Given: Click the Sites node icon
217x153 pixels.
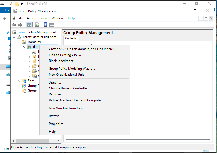Looking at the screenshot, I should 24,81.
